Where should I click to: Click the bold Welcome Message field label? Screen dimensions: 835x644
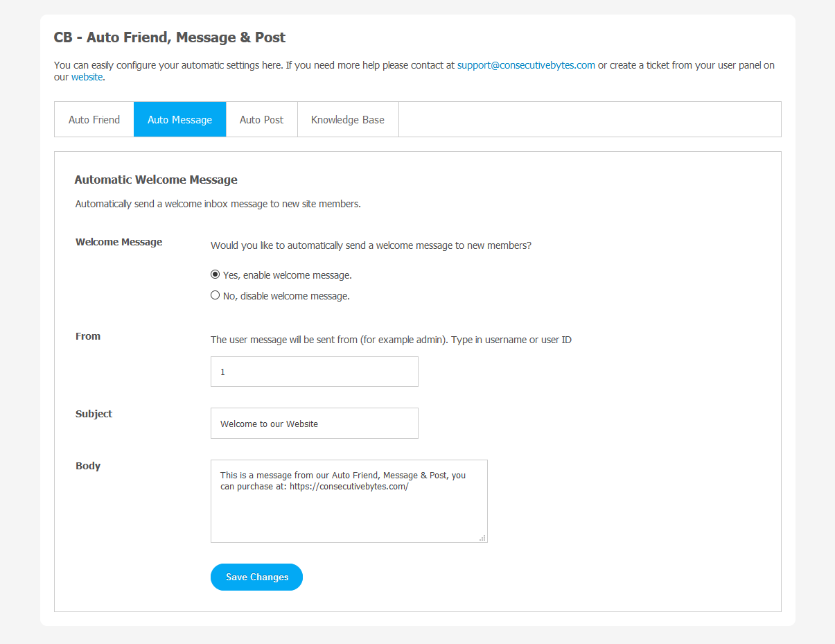pos(118,242)
